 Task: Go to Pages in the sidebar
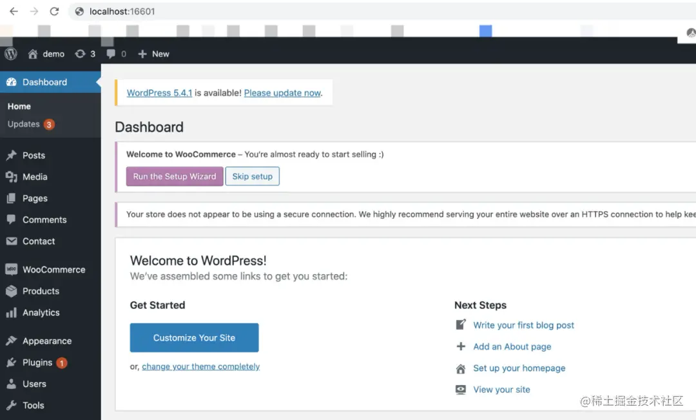[x=35, y=198]
